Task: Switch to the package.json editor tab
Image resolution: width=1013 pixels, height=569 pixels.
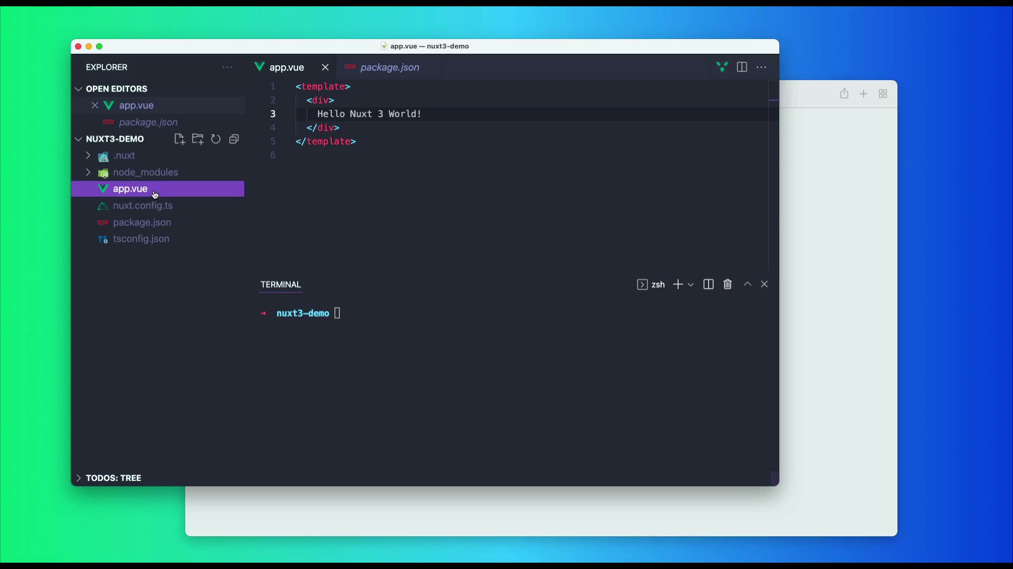Action: (x=389, y=67)
